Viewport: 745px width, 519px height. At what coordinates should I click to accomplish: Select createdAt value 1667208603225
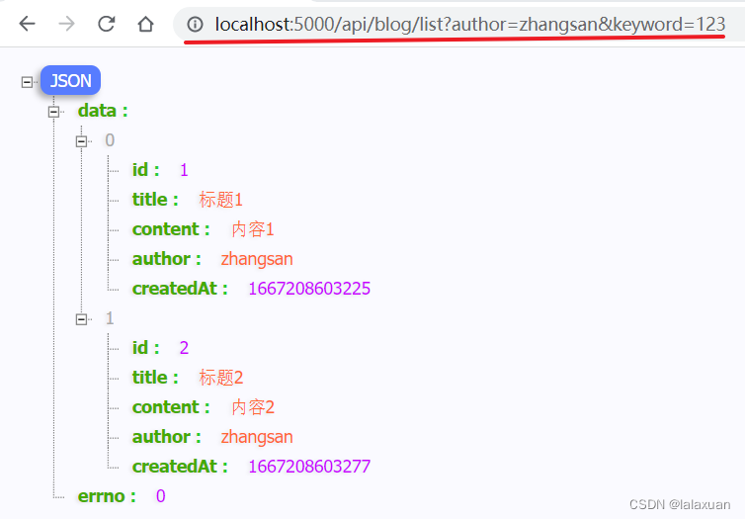(x=309, y=289)
